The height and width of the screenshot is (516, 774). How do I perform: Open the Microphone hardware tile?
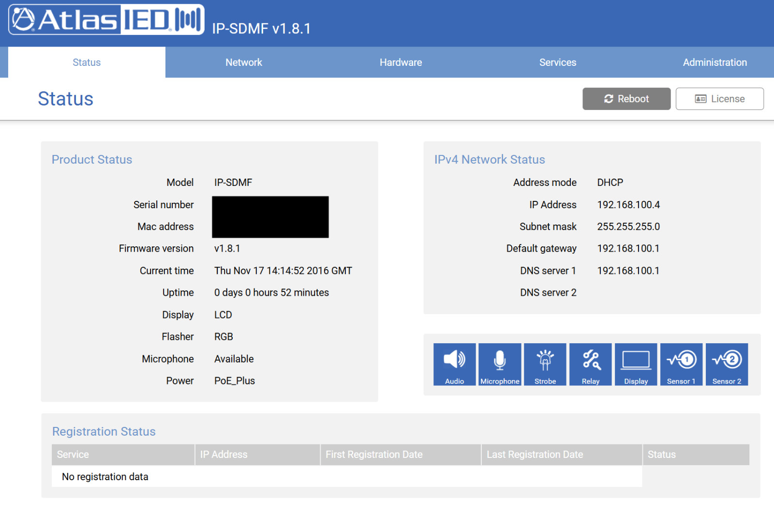(x=500, y=364)
